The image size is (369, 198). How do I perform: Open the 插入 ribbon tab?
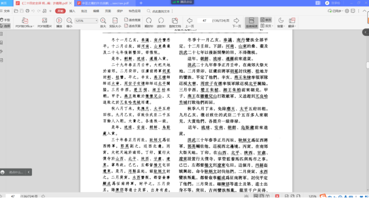(72, 11)
